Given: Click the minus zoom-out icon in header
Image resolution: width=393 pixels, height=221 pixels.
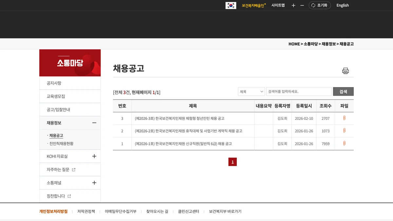Looking at the screenshot, I should point(302,6).
